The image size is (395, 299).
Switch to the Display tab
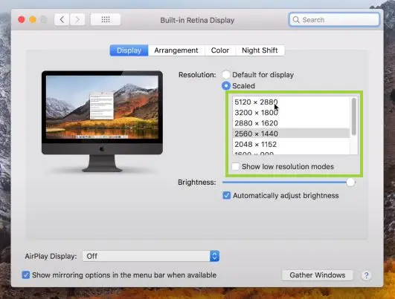(x=129, y=50)
